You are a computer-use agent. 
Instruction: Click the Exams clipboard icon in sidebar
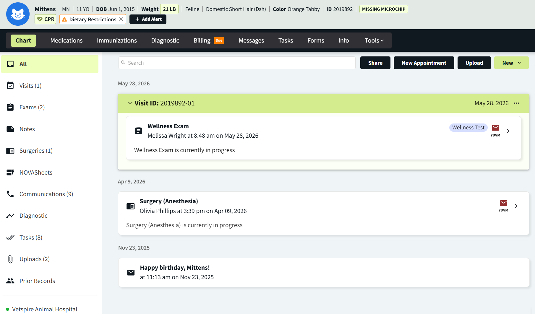pyautogui.click(x=10, y=107)
